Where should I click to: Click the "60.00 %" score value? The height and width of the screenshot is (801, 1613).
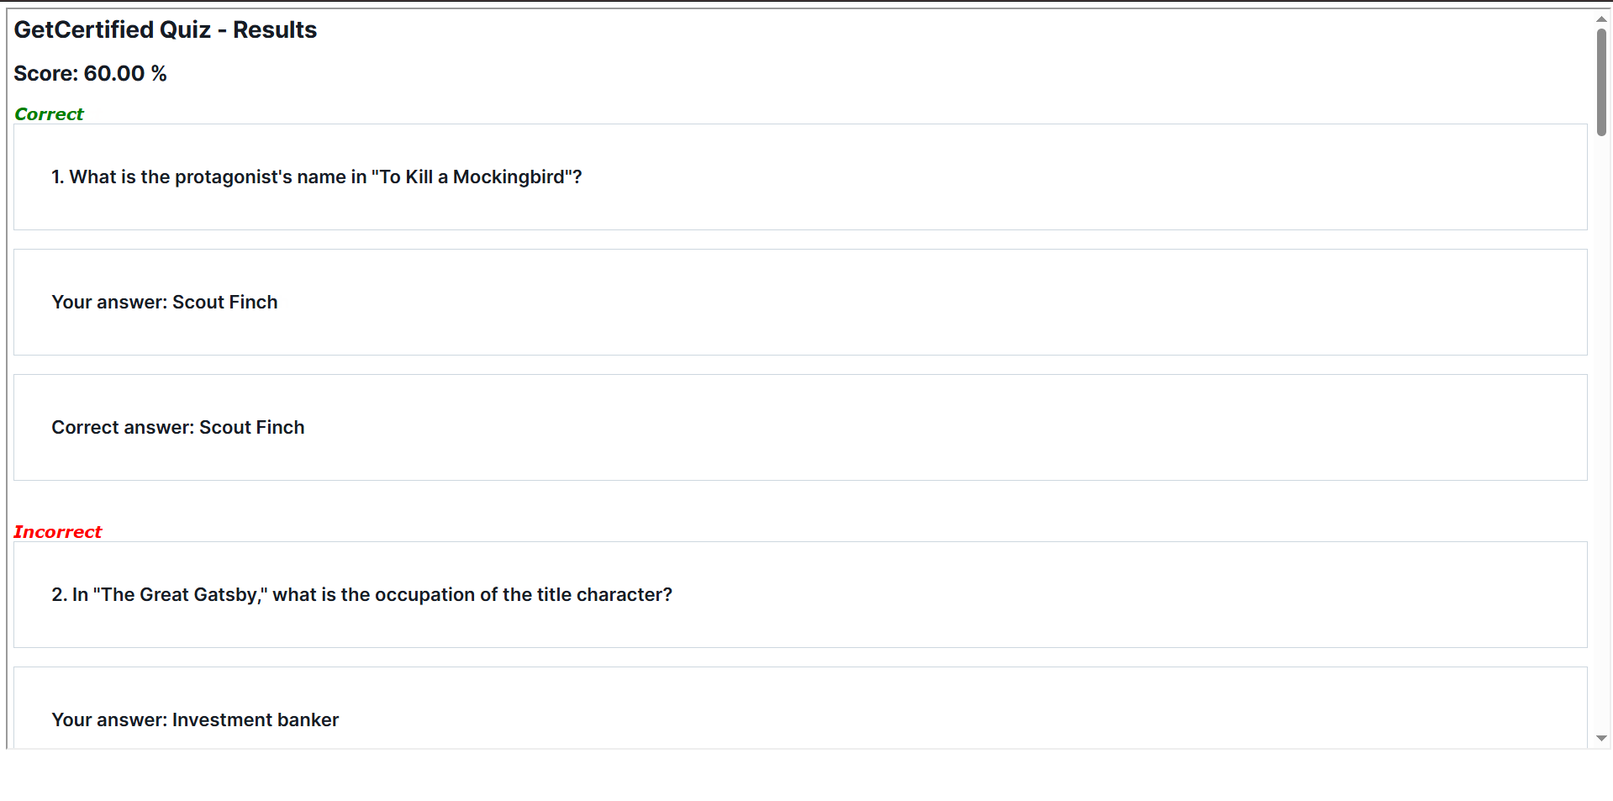[125, 74]
